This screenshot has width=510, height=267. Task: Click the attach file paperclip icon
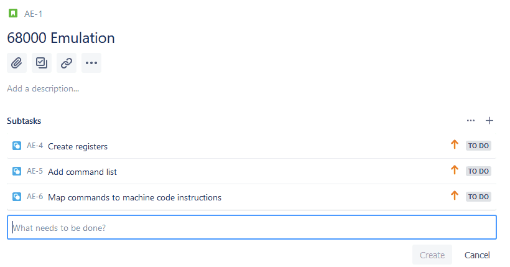pyautogui.click(x=17, y=62)
